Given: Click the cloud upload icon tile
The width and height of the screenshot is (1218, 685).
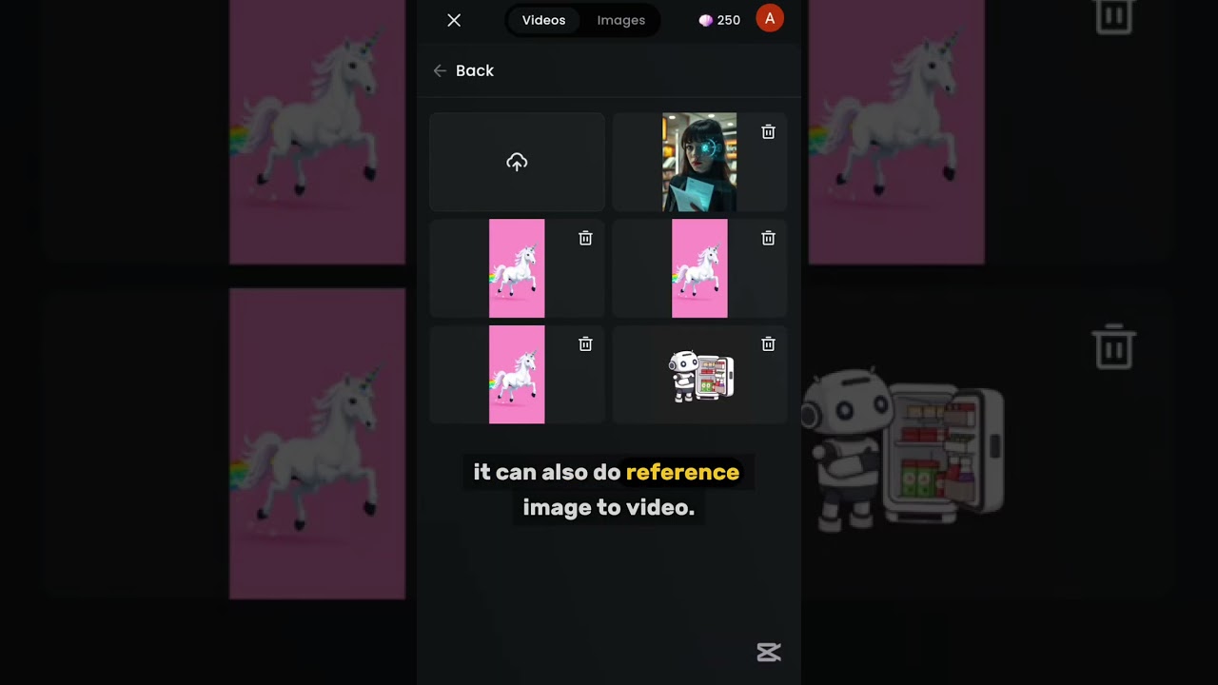Looking at the screenshot, I should 517,163.
